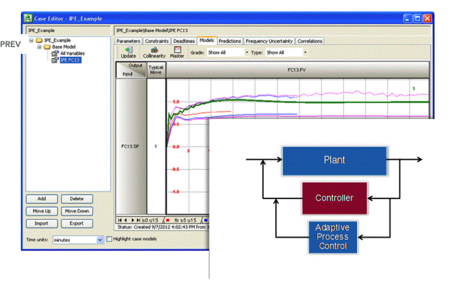451x302 pixels.
Task: Click the Adaptive Process Control block
Action: point(333,237)
